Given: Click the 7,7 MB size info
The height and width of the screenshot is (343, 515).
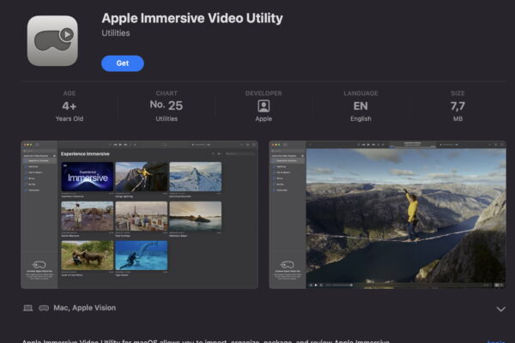Looking at the screenshot, I should [457, 105].
